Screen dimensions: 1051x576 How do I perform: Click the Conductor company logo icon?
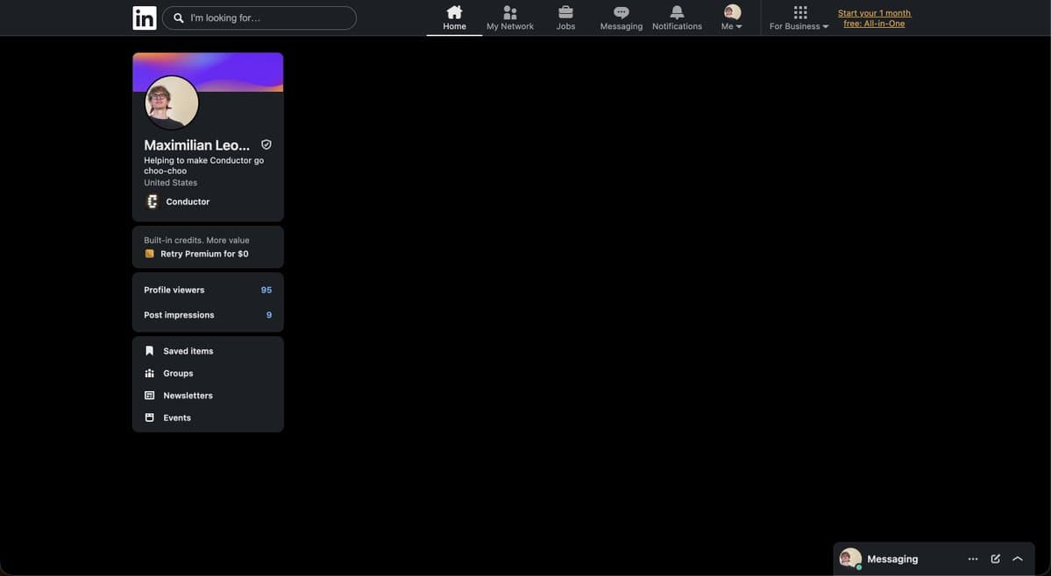(x=153, y=201)
